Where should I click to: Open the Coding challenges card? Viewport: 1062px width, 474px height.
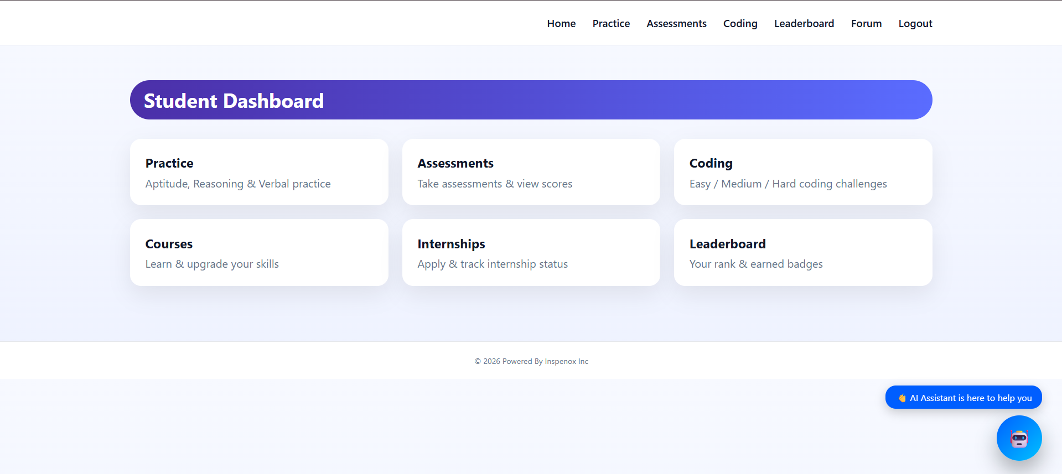[x=802, y=172]
